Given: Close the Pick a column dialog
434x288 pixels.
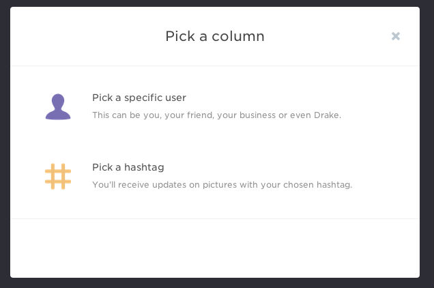Looking at the screenshot, I should 396,36.
